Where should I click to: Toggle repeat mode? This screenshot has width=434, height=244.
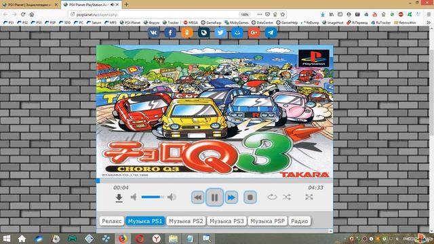point(272,197)
